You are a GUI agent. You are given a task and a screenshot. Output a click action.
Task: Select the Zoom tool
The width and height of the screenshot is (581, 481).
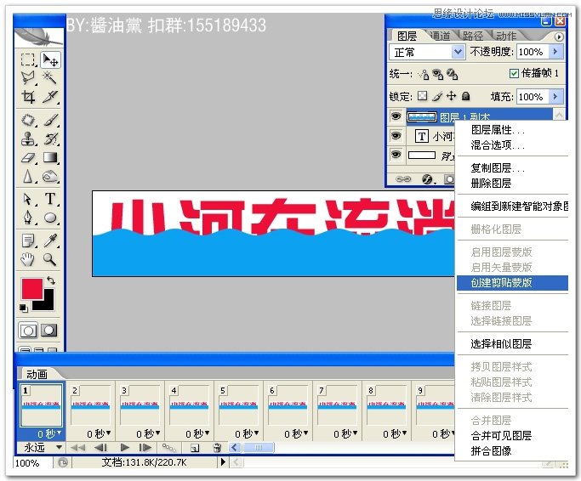(50, 259)
